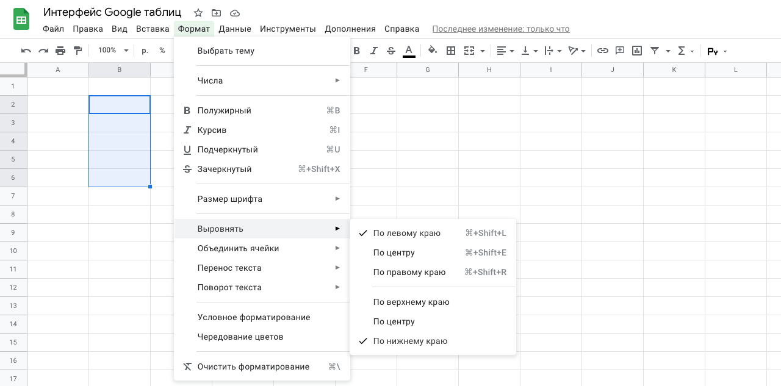Open the Последнее изменение: только что link
This screenshot has width=781, height=386.
501,29
